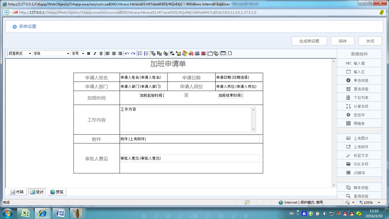
Task: Click the insert image toolbar icon
Action: pos(179,53)
